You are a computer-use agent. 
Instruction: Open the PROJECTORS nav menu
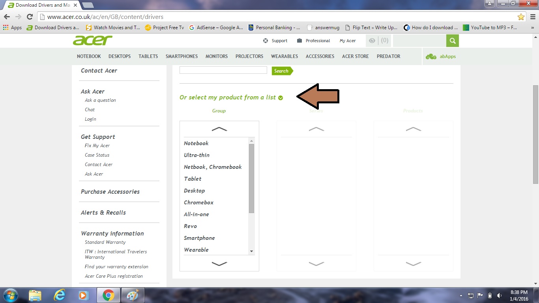coord(249,56)
